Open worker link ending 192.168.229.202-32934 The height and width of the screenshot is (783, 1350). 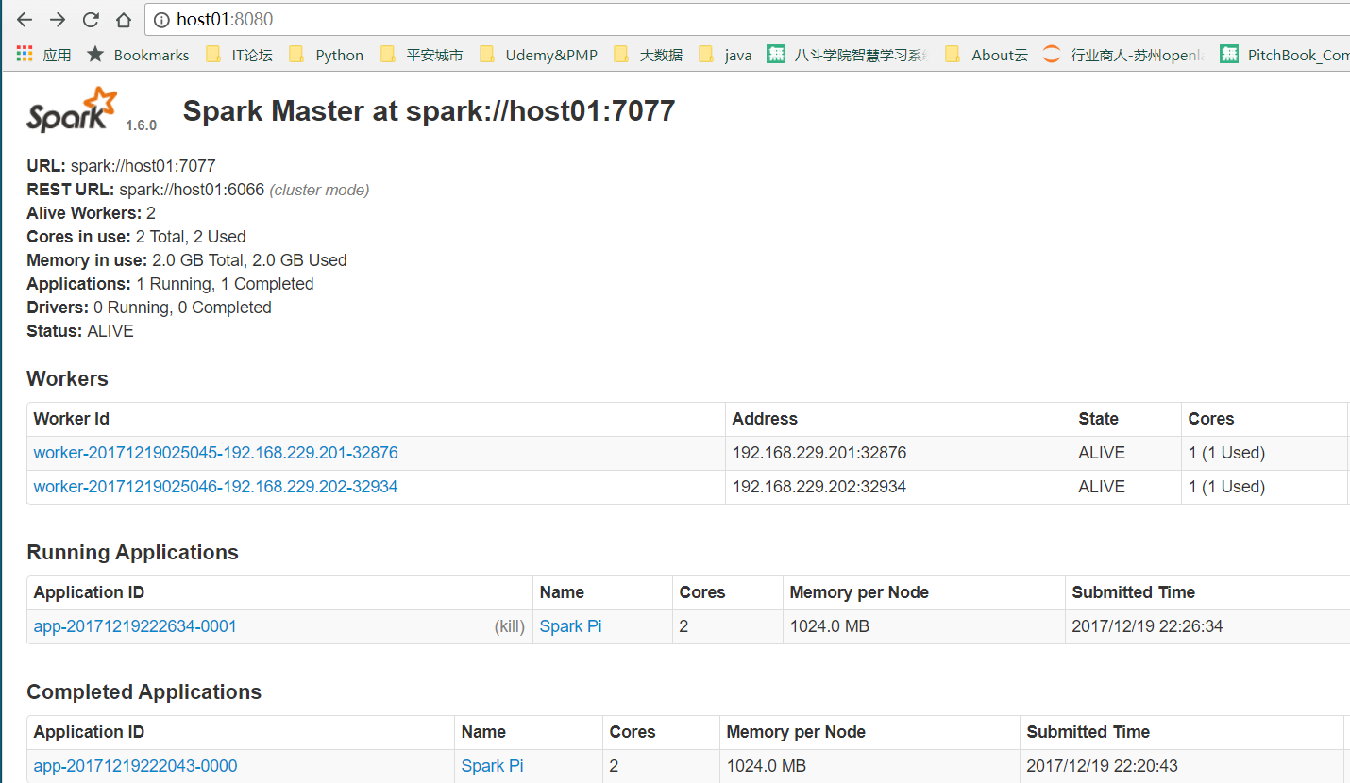coord(215,487)
